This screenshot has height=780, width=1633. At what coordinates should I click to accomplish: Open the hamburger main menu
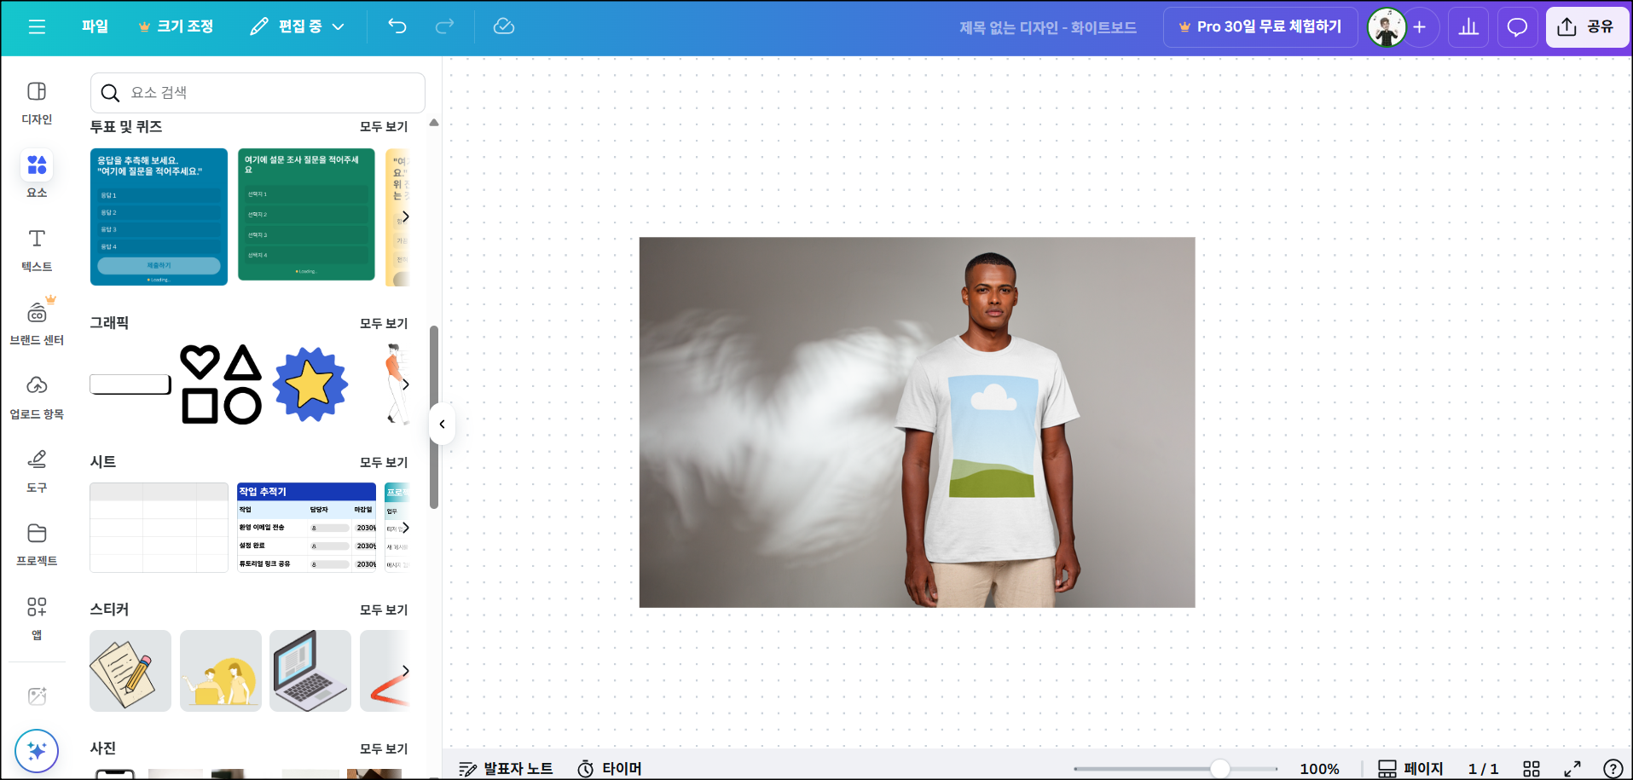[x=37, y=26]
